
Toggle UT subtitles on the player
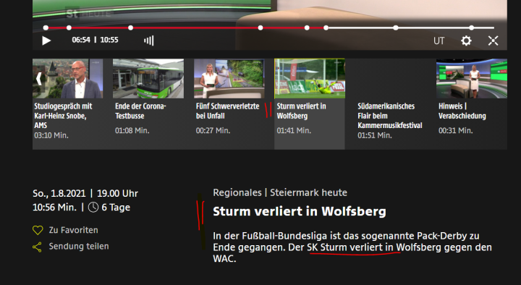[439, 41]
